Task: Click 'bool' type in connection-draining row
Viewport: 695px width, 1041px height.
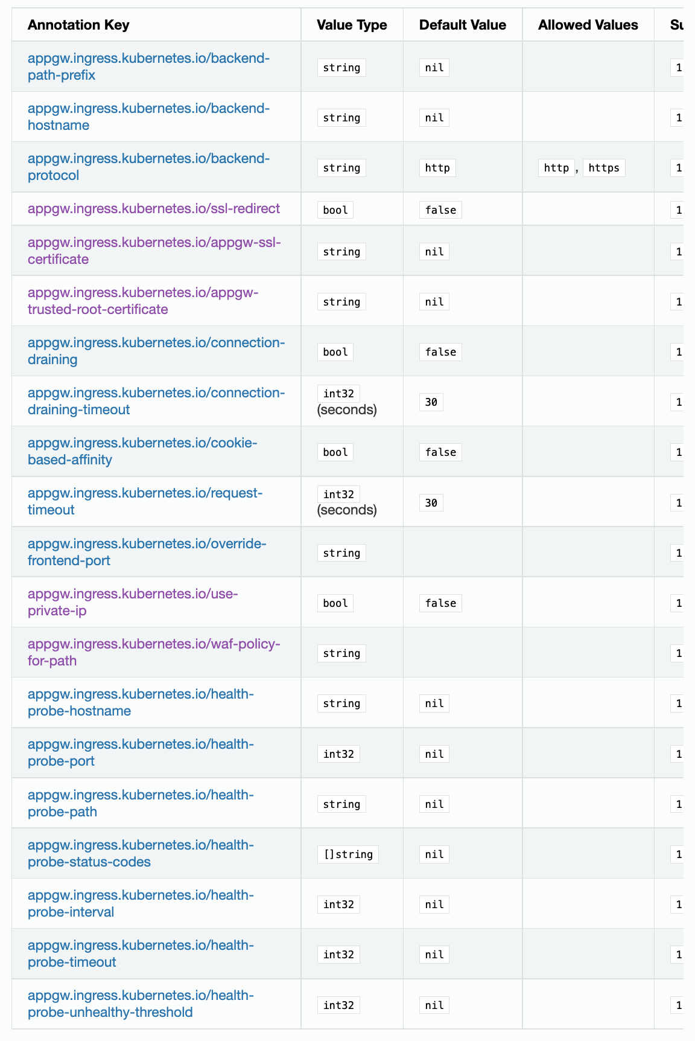Action: 335,352
